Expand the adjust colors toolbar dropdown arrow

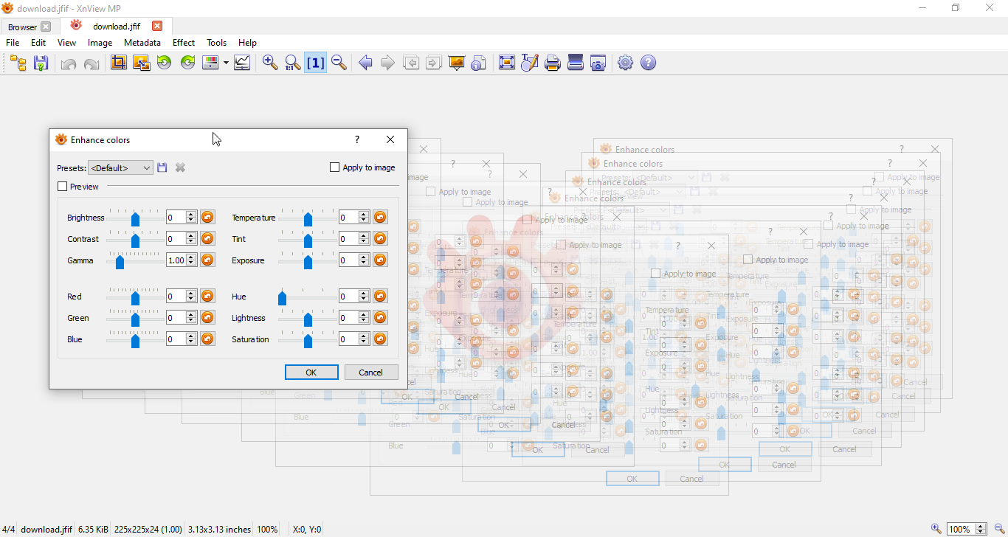[x=226, y=63]
